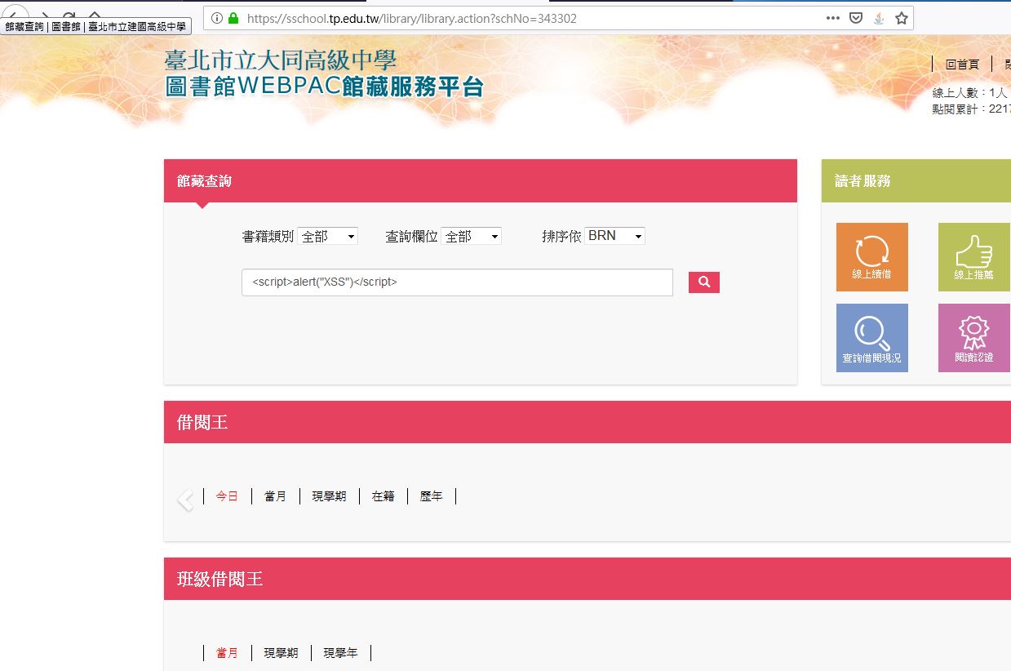Viewport: 1011px width, 671px height.
Task: Click the left arrow in 借閱王 carousel
Action: [185, 500]
